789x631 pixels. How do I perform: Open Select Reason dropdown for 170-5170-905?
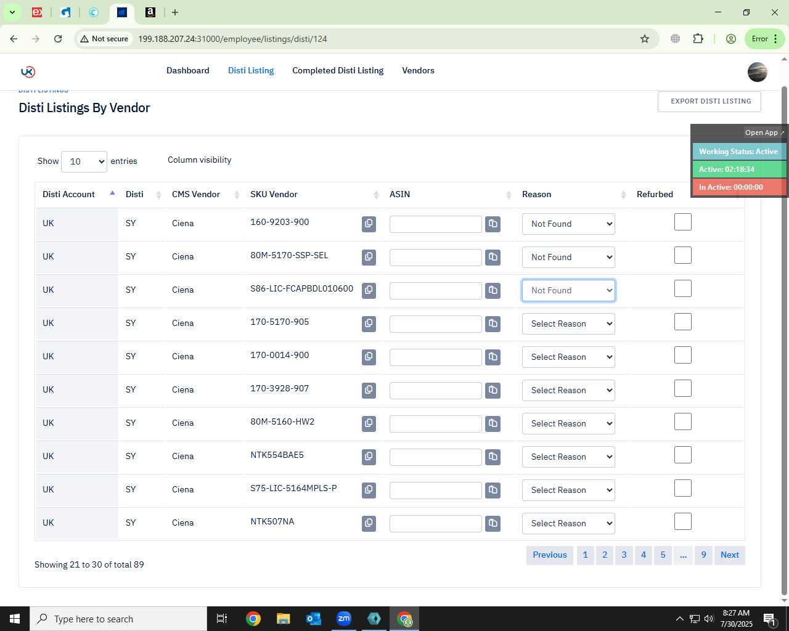[x=568, y=324]
